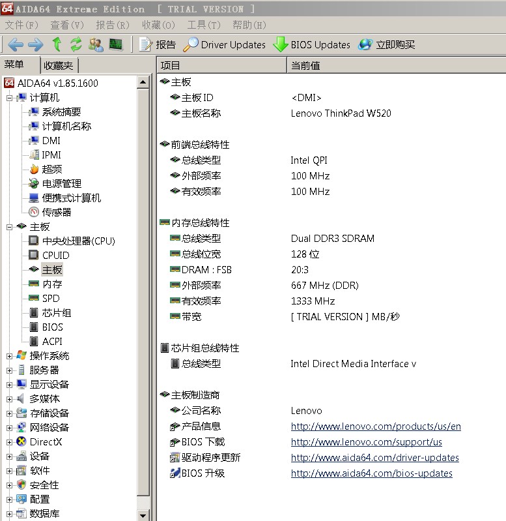Click the green monitor graph icon

coord(116,44)
